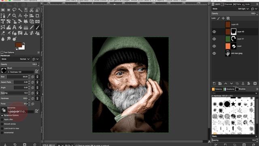Select the Free Select lasso tool
This screenshot has height=146, width=259.
15,10
